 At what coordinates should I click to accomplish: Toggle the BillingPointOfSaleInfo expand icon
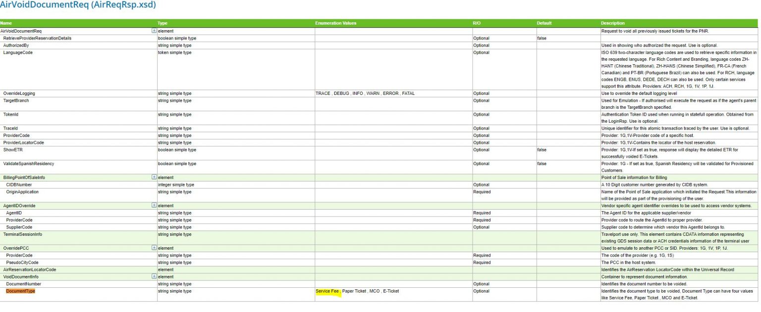point(154,178)
